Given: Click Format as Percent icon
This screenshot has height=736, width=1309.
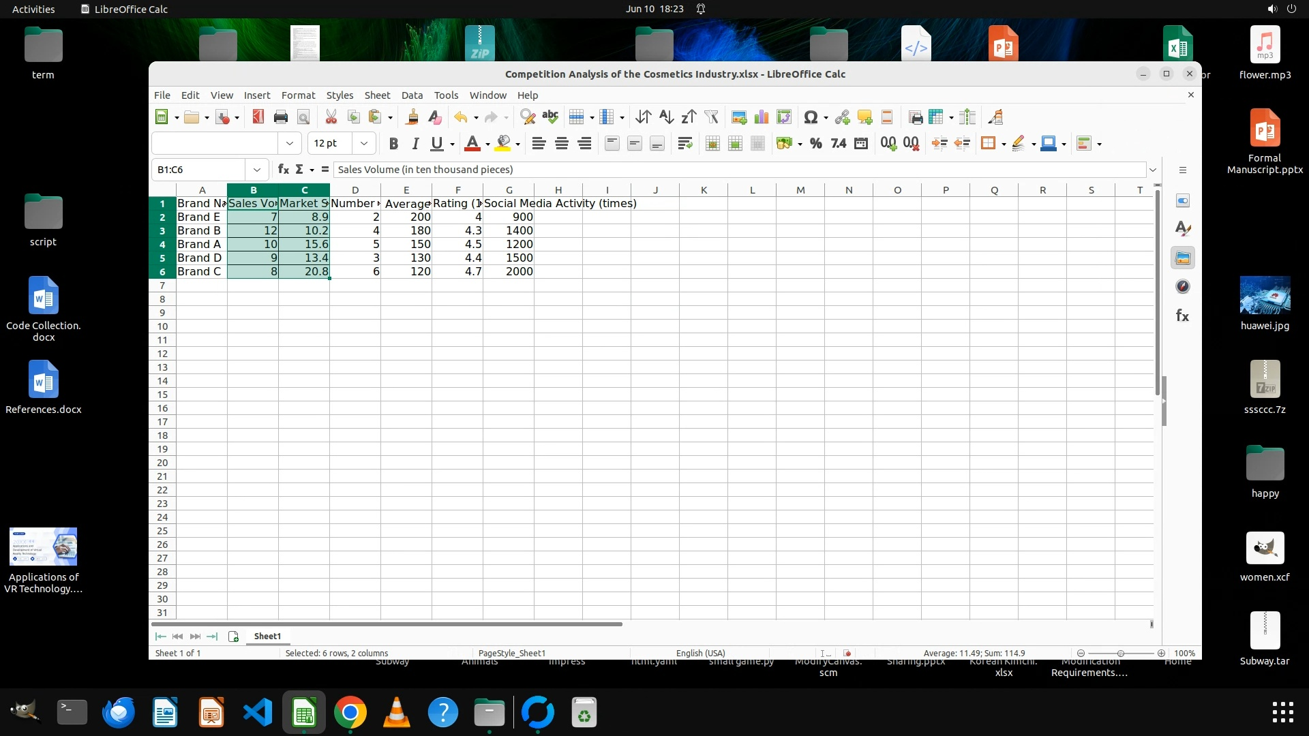Looking at the screenshot, I should pyautogui.click(x=815, y=143).
